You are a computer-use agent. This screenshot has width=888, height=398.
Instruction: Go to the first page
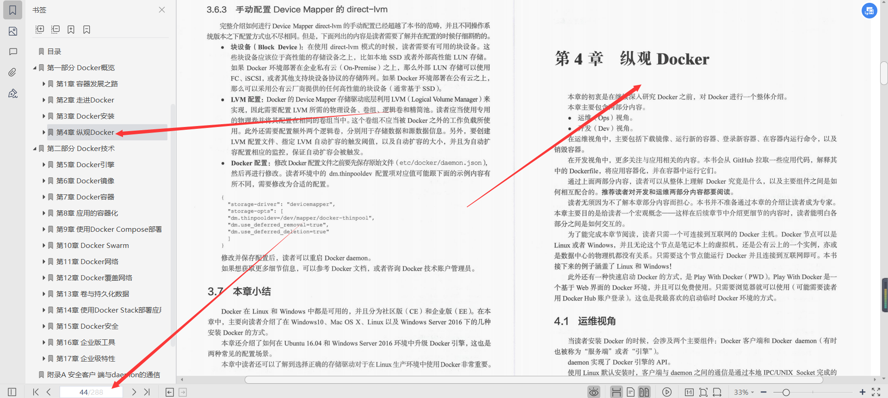tap(36, 392)
